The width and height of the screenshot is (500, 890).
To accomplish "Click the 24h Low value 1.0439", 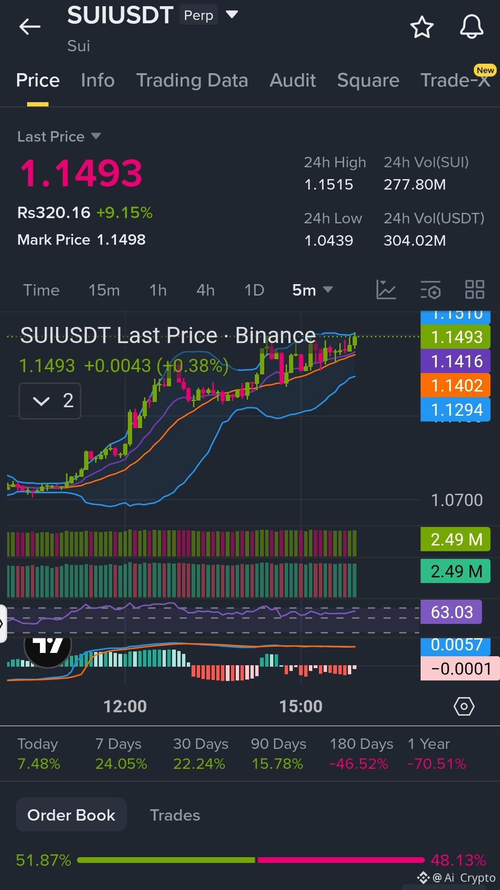I will (328, 240).
